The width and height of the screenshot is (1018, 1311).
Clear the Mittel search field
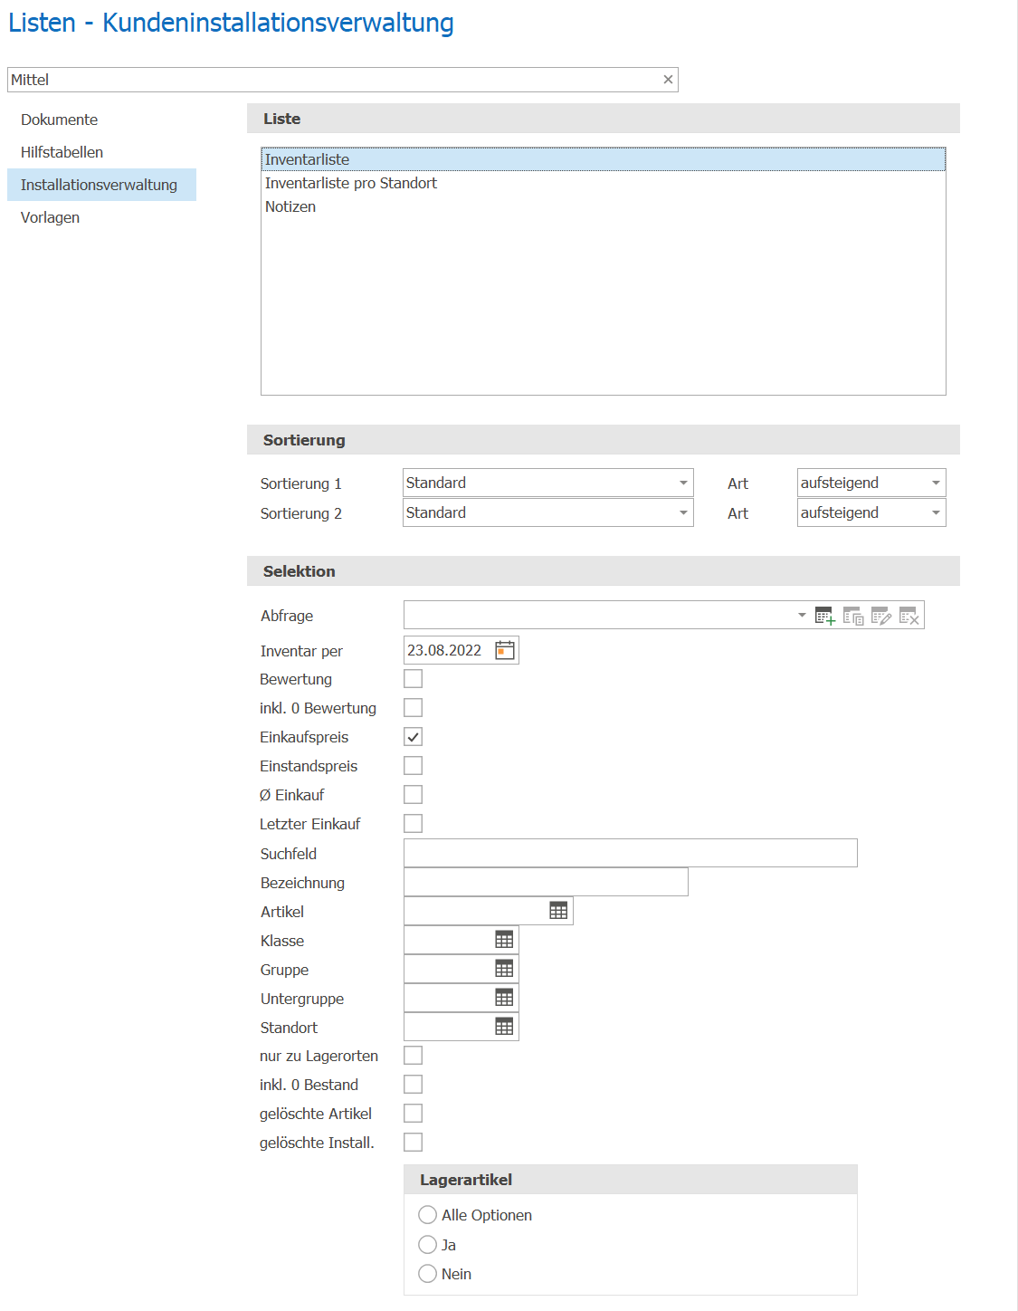(x=668, y=80)
